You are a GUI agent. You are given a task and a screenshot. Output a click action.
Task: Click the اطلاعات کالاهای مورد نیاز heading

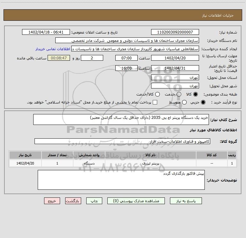click(x=213, y=130)
